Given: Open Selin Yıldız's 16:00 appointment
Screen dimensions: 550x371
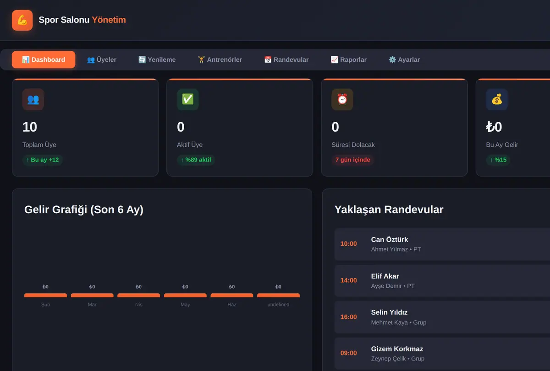Looking at the screenshot, I should (442, 317).
